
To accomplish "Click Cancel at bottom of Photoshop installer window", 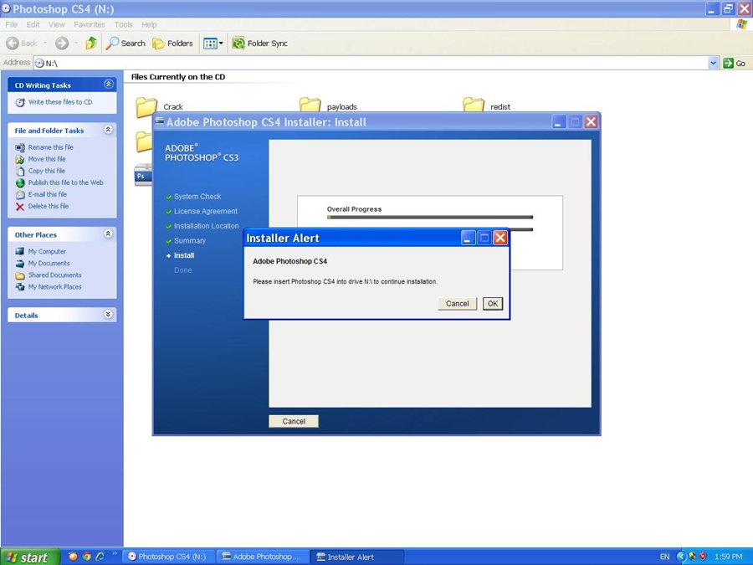I will (294, 421).
